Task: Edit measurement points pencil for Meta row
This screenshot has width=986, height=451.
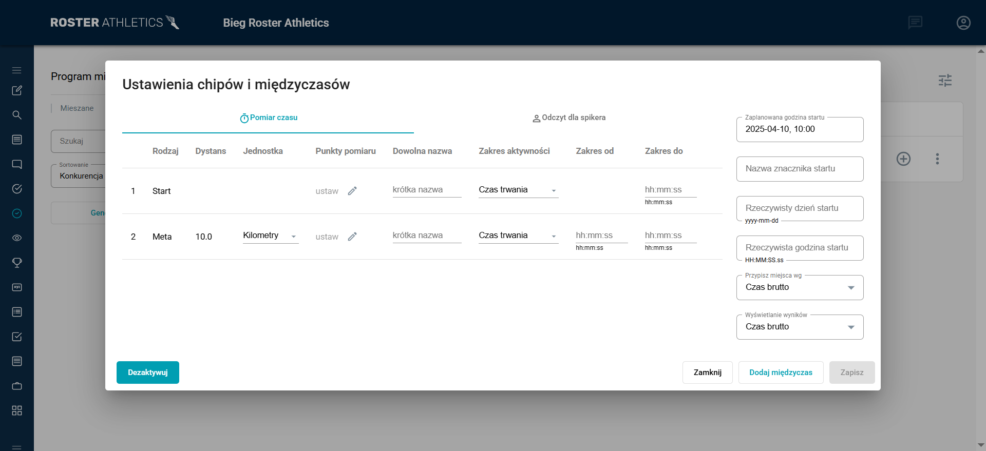Action: 352,237
